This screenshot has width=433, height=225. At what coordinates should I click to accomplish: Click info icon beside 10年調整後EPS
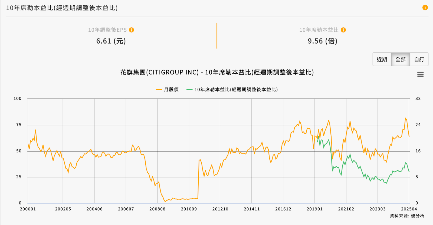point(132,30)
